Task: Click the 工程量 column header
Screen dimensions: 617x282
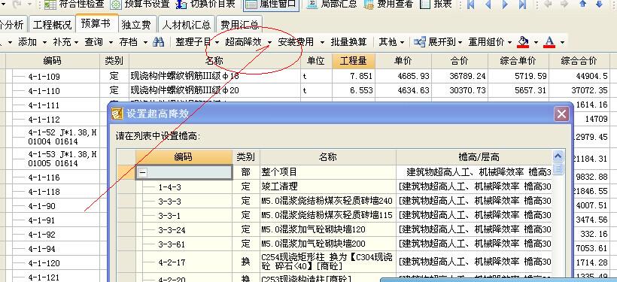Action: (x=354, y=61)
